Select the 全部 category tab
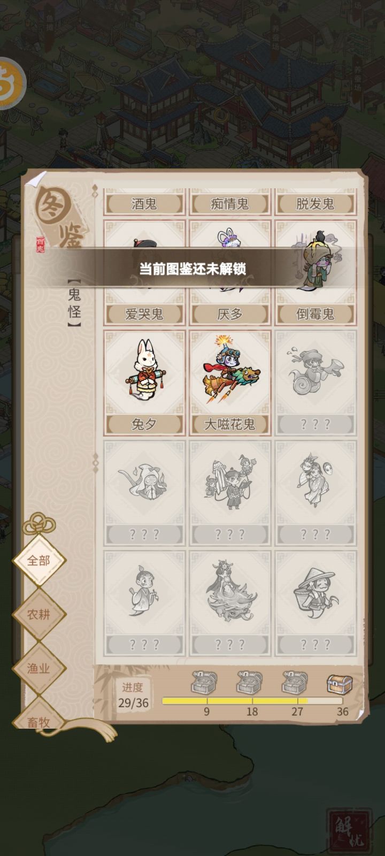The image size is (385, 856). click(38, 560)
